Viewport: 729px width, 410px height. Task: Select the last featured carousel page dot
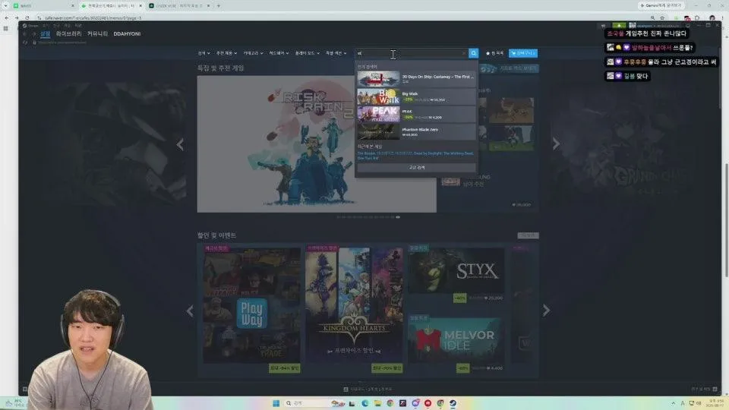click(x=398, y=217)
